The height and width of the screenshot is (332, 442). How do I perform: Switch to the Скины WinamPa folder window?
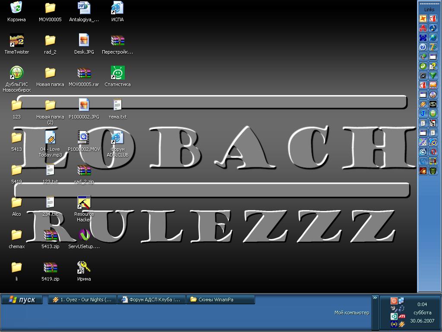221,300
